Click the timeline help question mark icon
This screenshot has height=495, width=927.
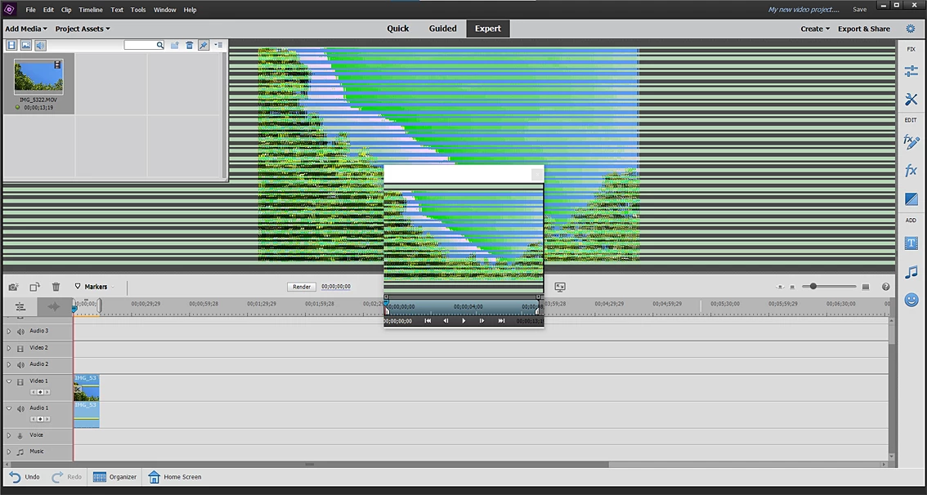885,287
